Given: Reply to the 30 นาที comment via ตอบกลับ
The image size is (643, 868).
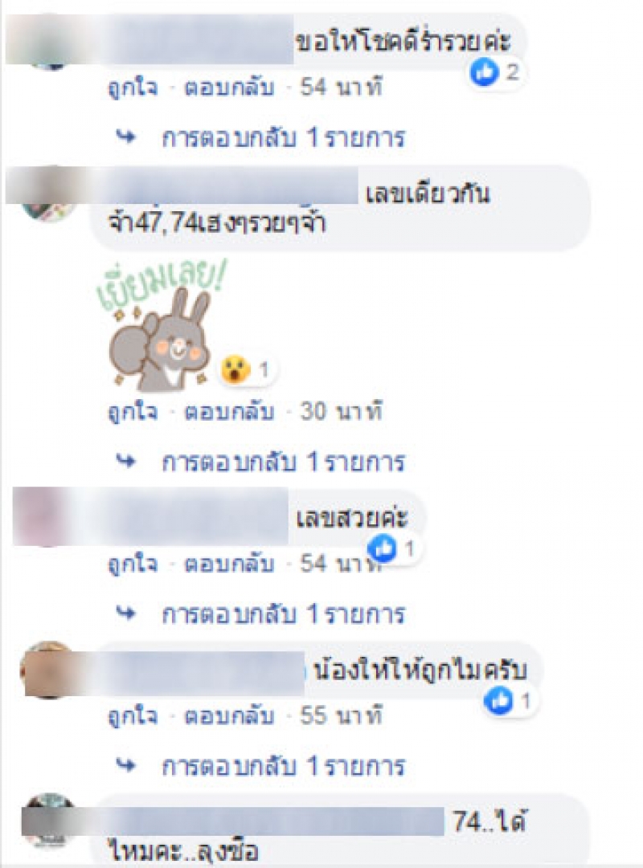Looking at the screenshot, I should click(x=229, y=411).
